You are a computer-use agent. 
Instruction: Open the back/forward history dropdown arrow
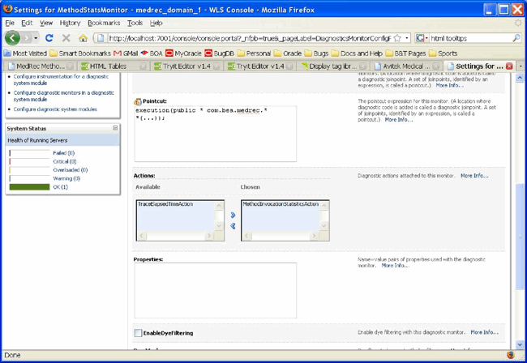tap(36, 38)
